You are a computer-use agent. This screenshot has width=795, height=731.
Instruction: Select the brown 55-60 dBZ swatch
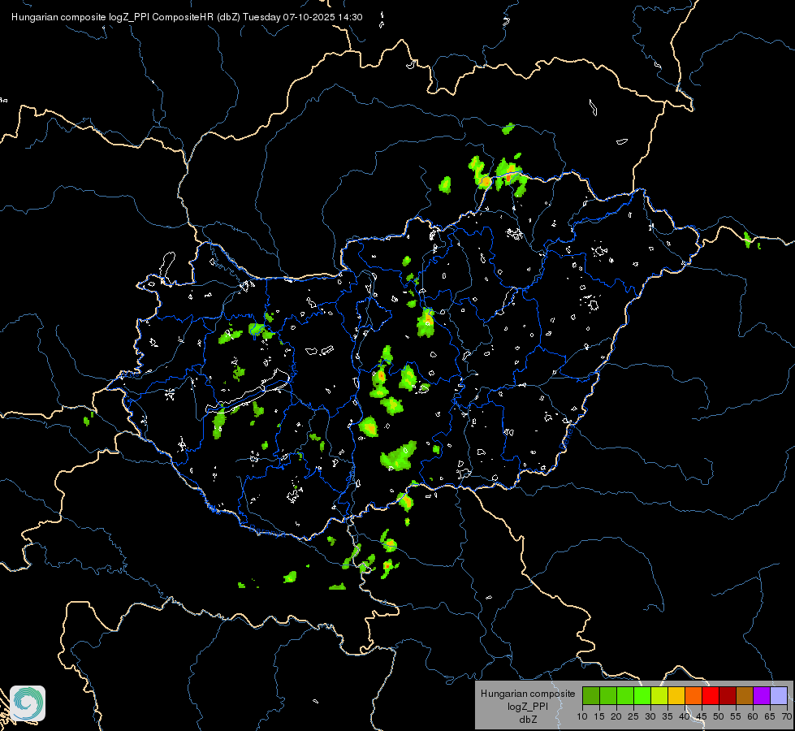[745, 695]
